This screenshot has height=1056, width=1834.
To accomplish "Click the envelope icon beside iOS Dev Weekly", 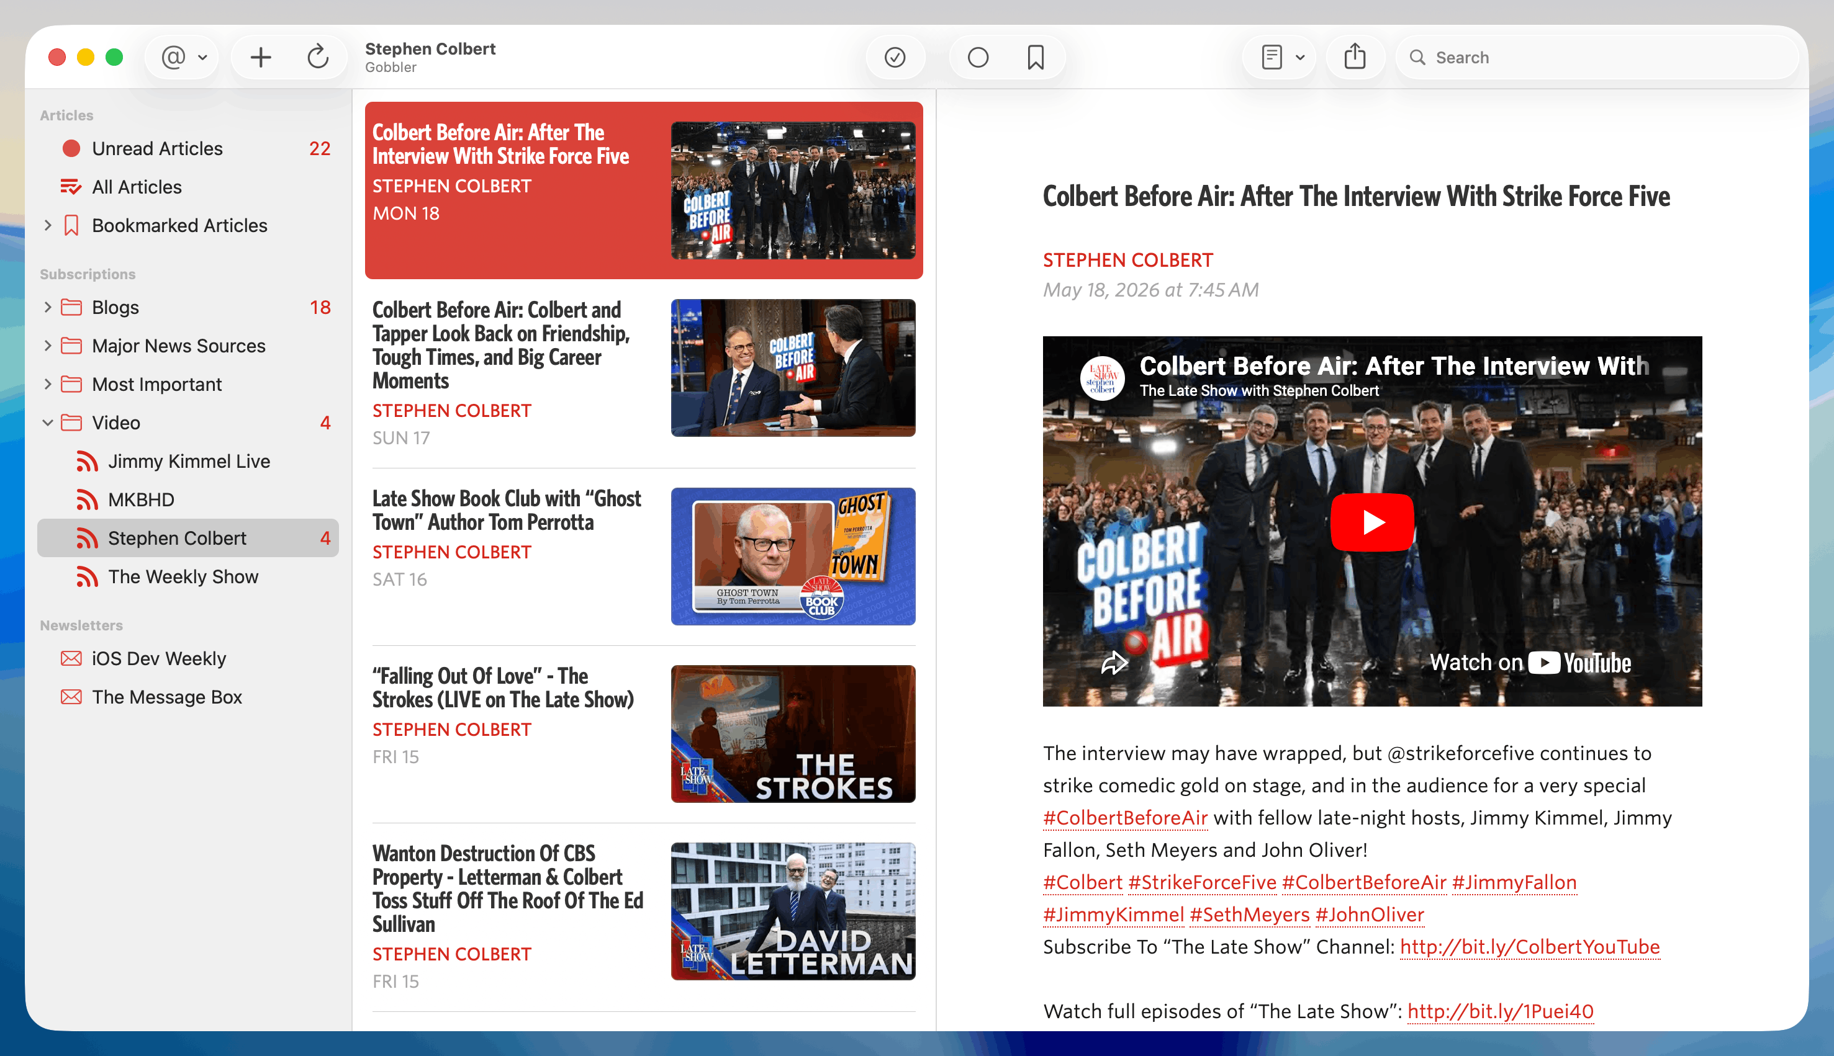I will pyautogui.click(x=71, y=658).
